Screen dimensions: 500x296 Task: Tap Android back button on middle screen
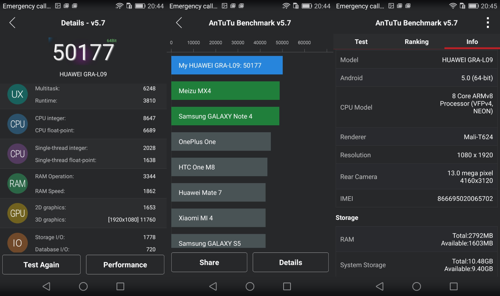pos(213,286)
